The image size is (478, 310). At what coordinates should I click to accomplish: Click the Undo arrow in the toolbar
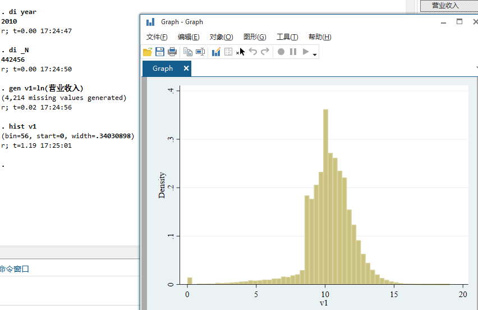(253, 52)
